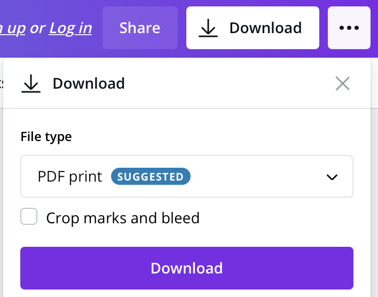Viewport: 378px width, 297px height.
Task: Click the download arrow icon in top bar
Action: (x=208, y=28)
